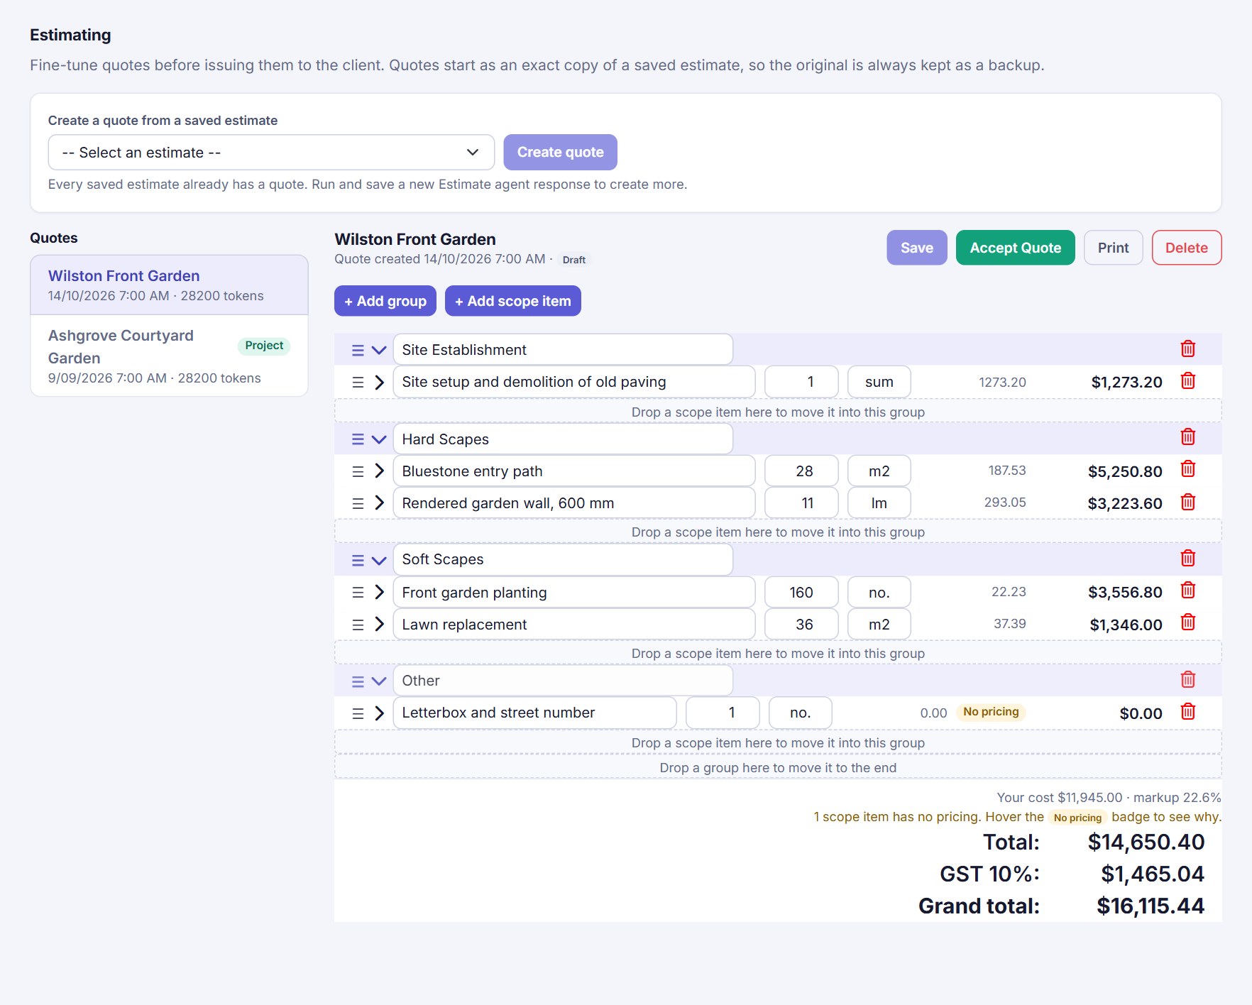Collapse the Hard Scapes group
Screen dimensions: 1252x1005
point(379,439)
